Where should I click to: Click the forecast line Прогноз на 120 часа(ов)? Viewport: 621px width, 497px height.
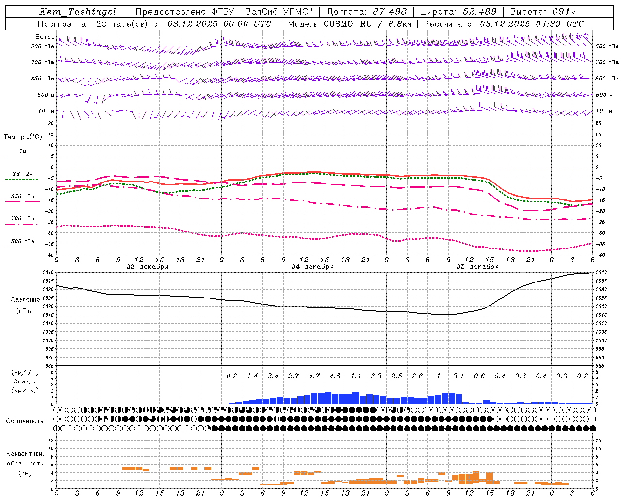tap(94, 24)
